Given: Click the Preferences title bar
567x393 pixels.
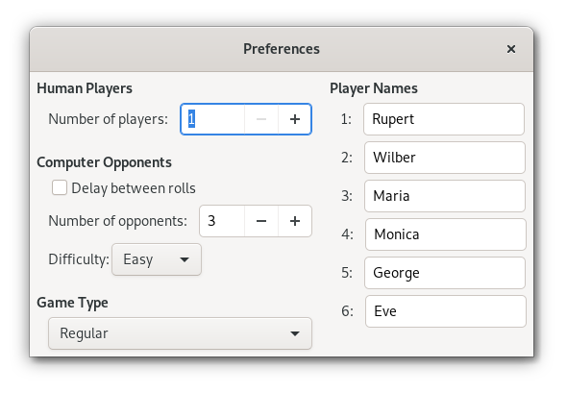Looking at the screenshot, I should click(x=282, y=49).
